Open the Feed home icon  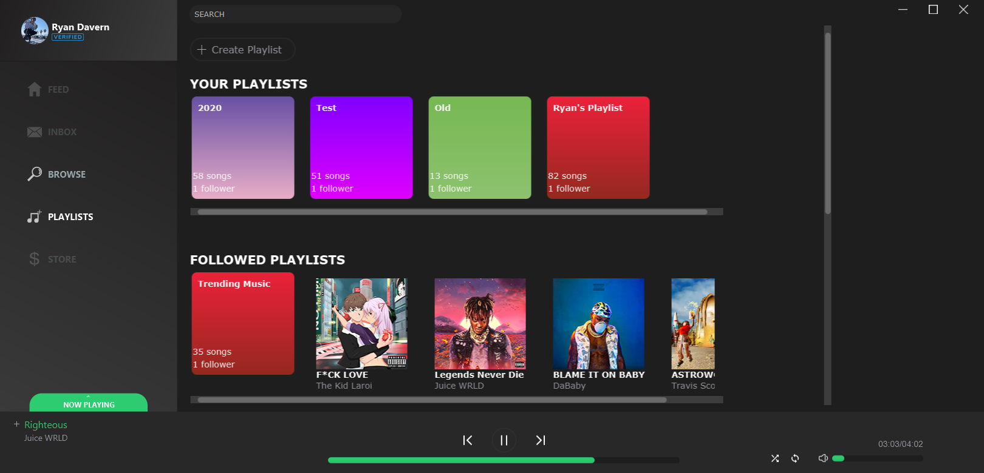(x=35, y=90)
